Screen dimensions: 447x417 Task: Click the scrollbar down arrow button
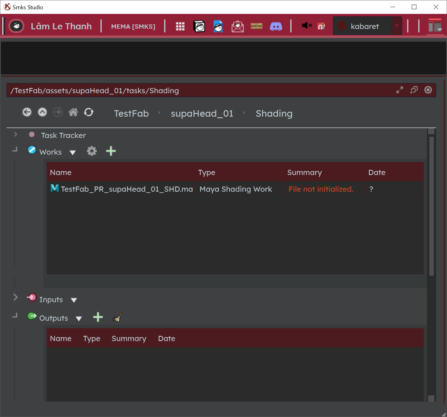432,398
